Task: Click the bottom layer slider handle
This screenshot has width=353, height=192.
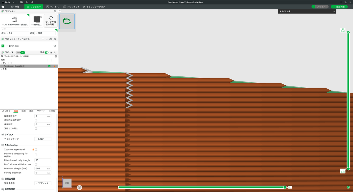Action: (348, 169)
